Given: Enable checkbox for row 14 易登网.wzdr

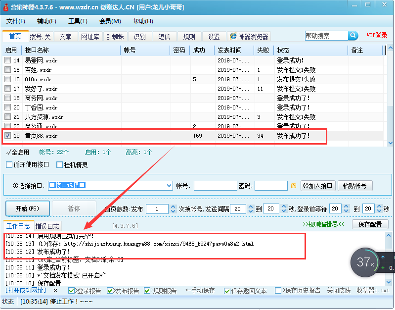Looking at the screenshot, I should pos(8,60).
